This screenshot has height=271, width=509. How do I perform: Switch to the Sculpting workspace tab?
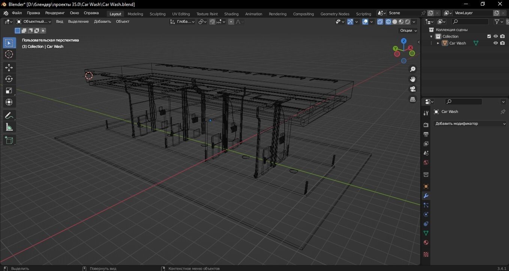(x=158, y=14)
